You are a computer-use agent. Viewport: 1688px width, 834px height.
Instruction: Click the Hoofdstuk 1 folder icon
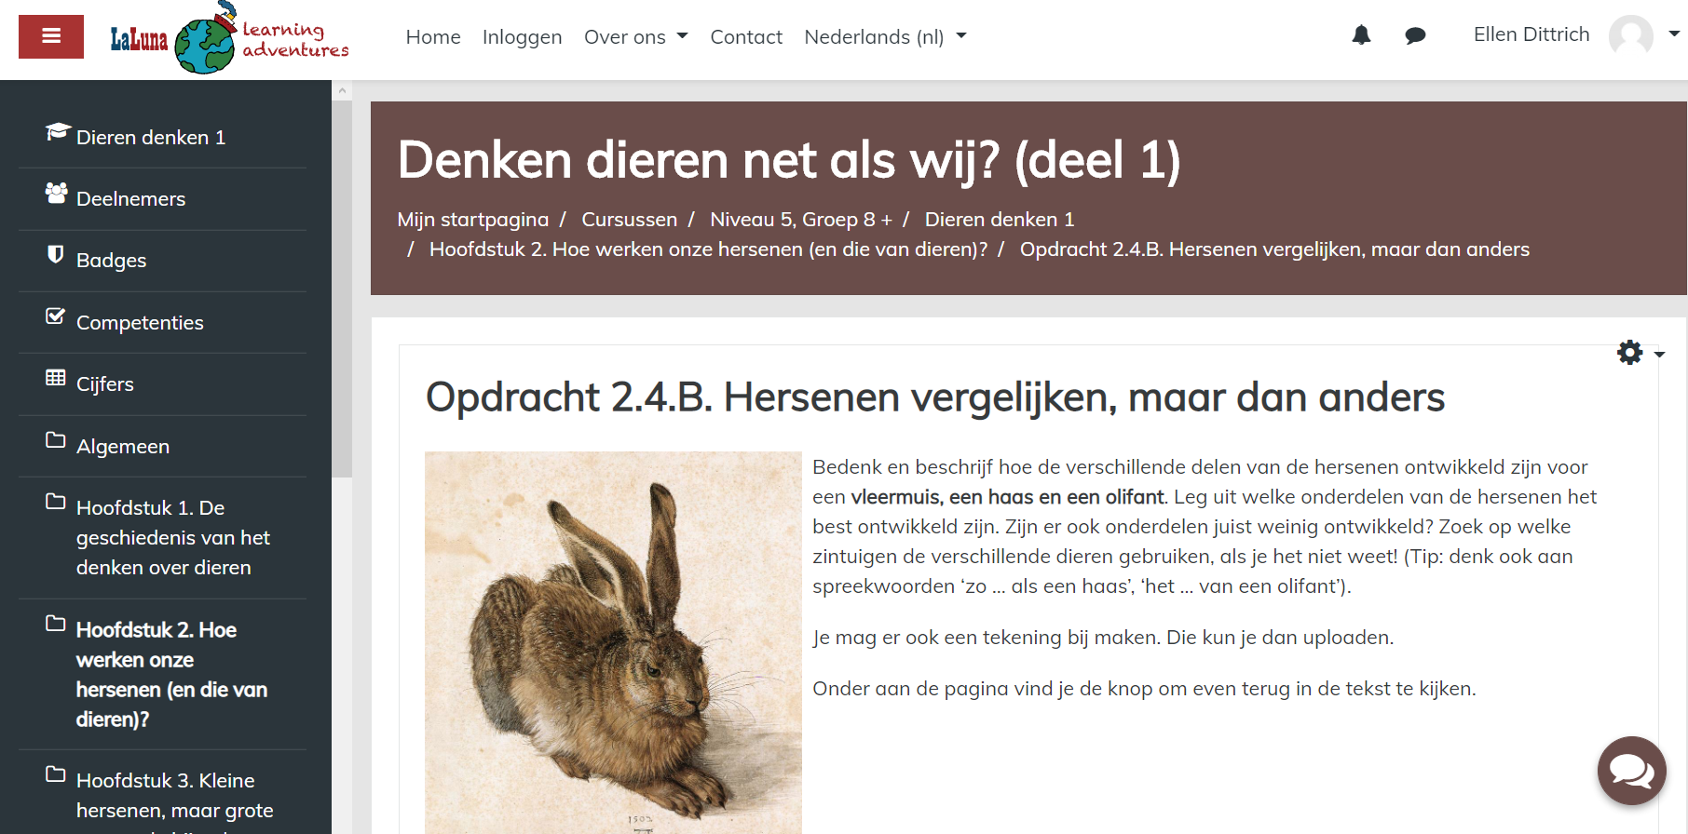click(x=56, y=502)
